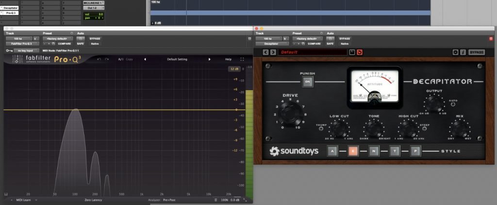Open the Pro-Q 3 factory default preset dropdown

click(x=58, y=39)
